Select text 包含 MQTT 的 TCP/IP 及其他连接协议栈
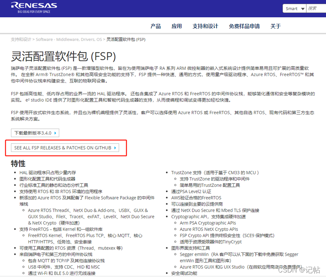Screen dimensions: 326x277 pyautogui.click(x=66, y=261)
